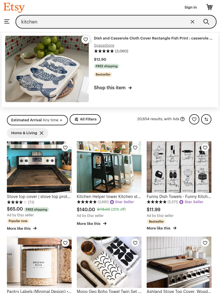Open the hamburger menu icon
The image size is (220, 293).
click(x=7, y=21)
